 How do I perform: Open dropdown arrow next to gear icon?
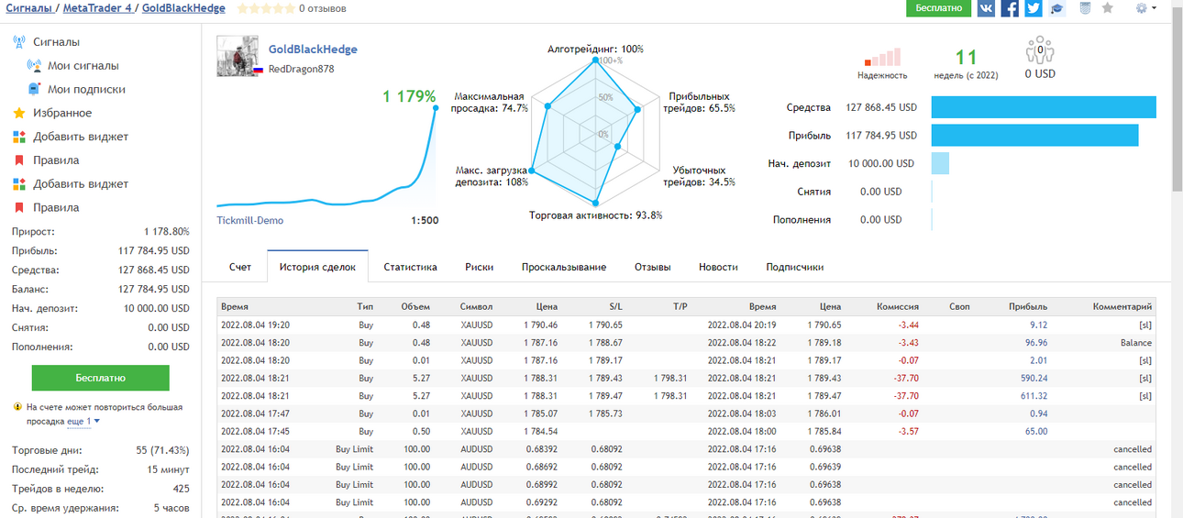coord(1154,8)
